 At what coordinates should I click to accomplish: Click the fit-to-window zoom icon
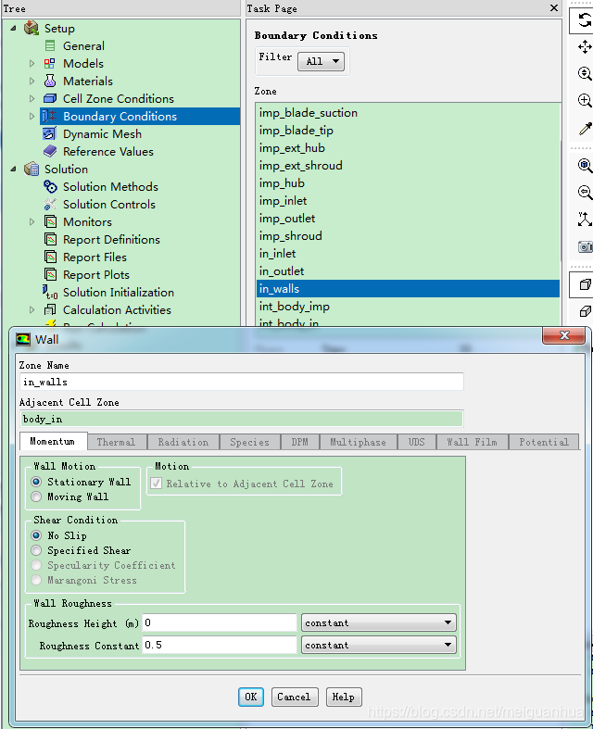pos(585,166)
